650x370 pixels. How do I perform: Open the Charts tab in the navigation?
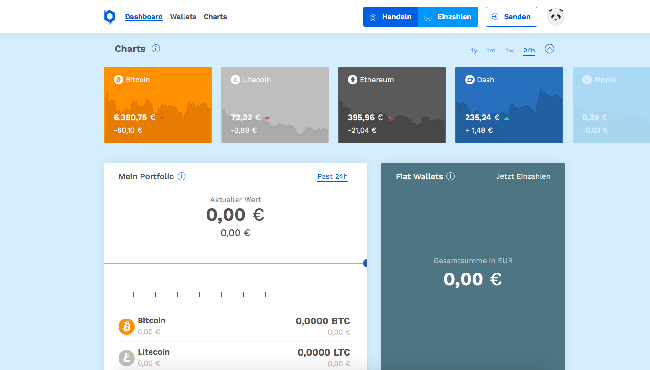coord(215,17)
